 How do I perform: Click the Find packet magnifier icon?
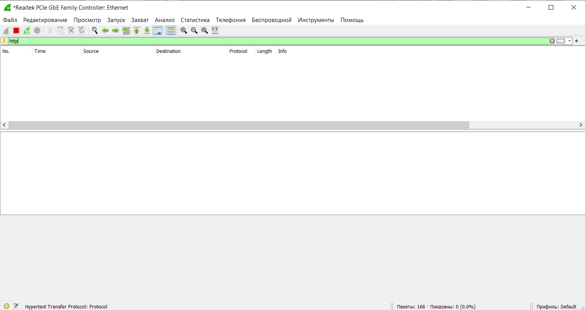(x=94, y=30)
